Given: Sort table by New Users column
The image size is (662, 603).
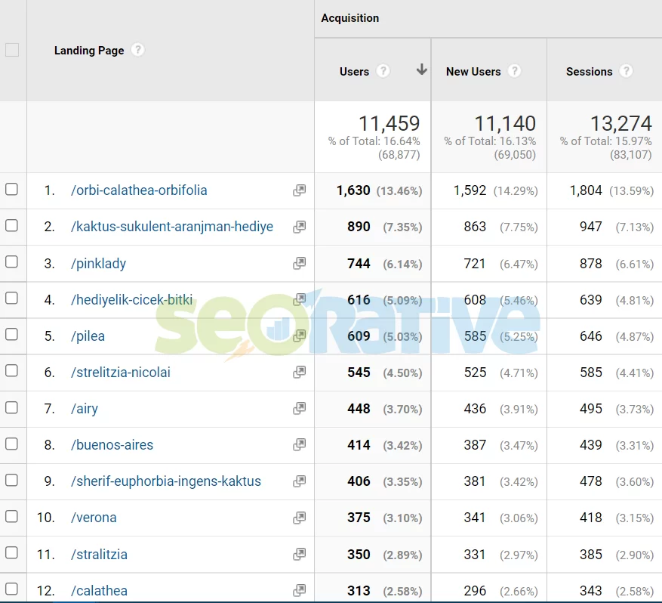Looking at the screenshot, I should tap(473, 72).
